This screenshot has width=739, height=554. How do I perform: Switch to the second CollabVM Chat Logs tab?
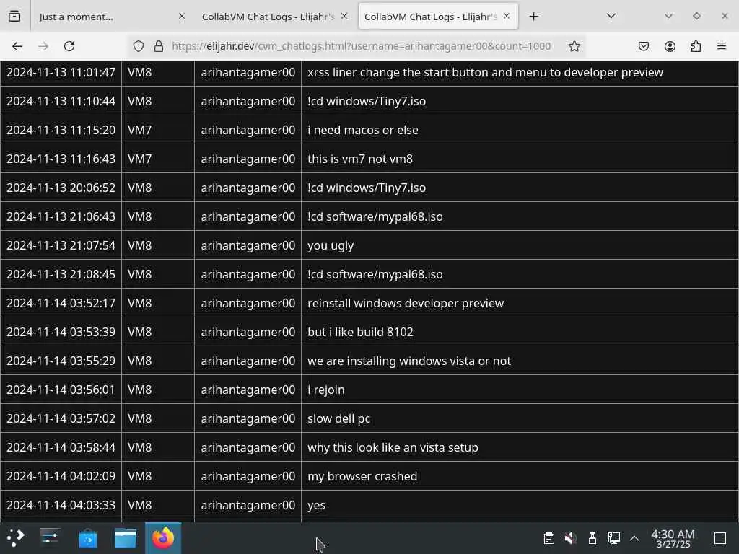(274, 17)
